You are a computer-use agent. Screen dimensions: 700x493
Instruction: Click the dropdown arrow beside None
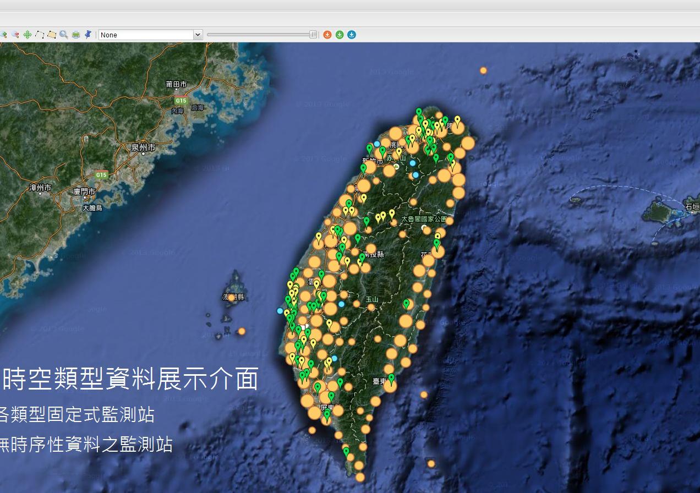(198, 35)
